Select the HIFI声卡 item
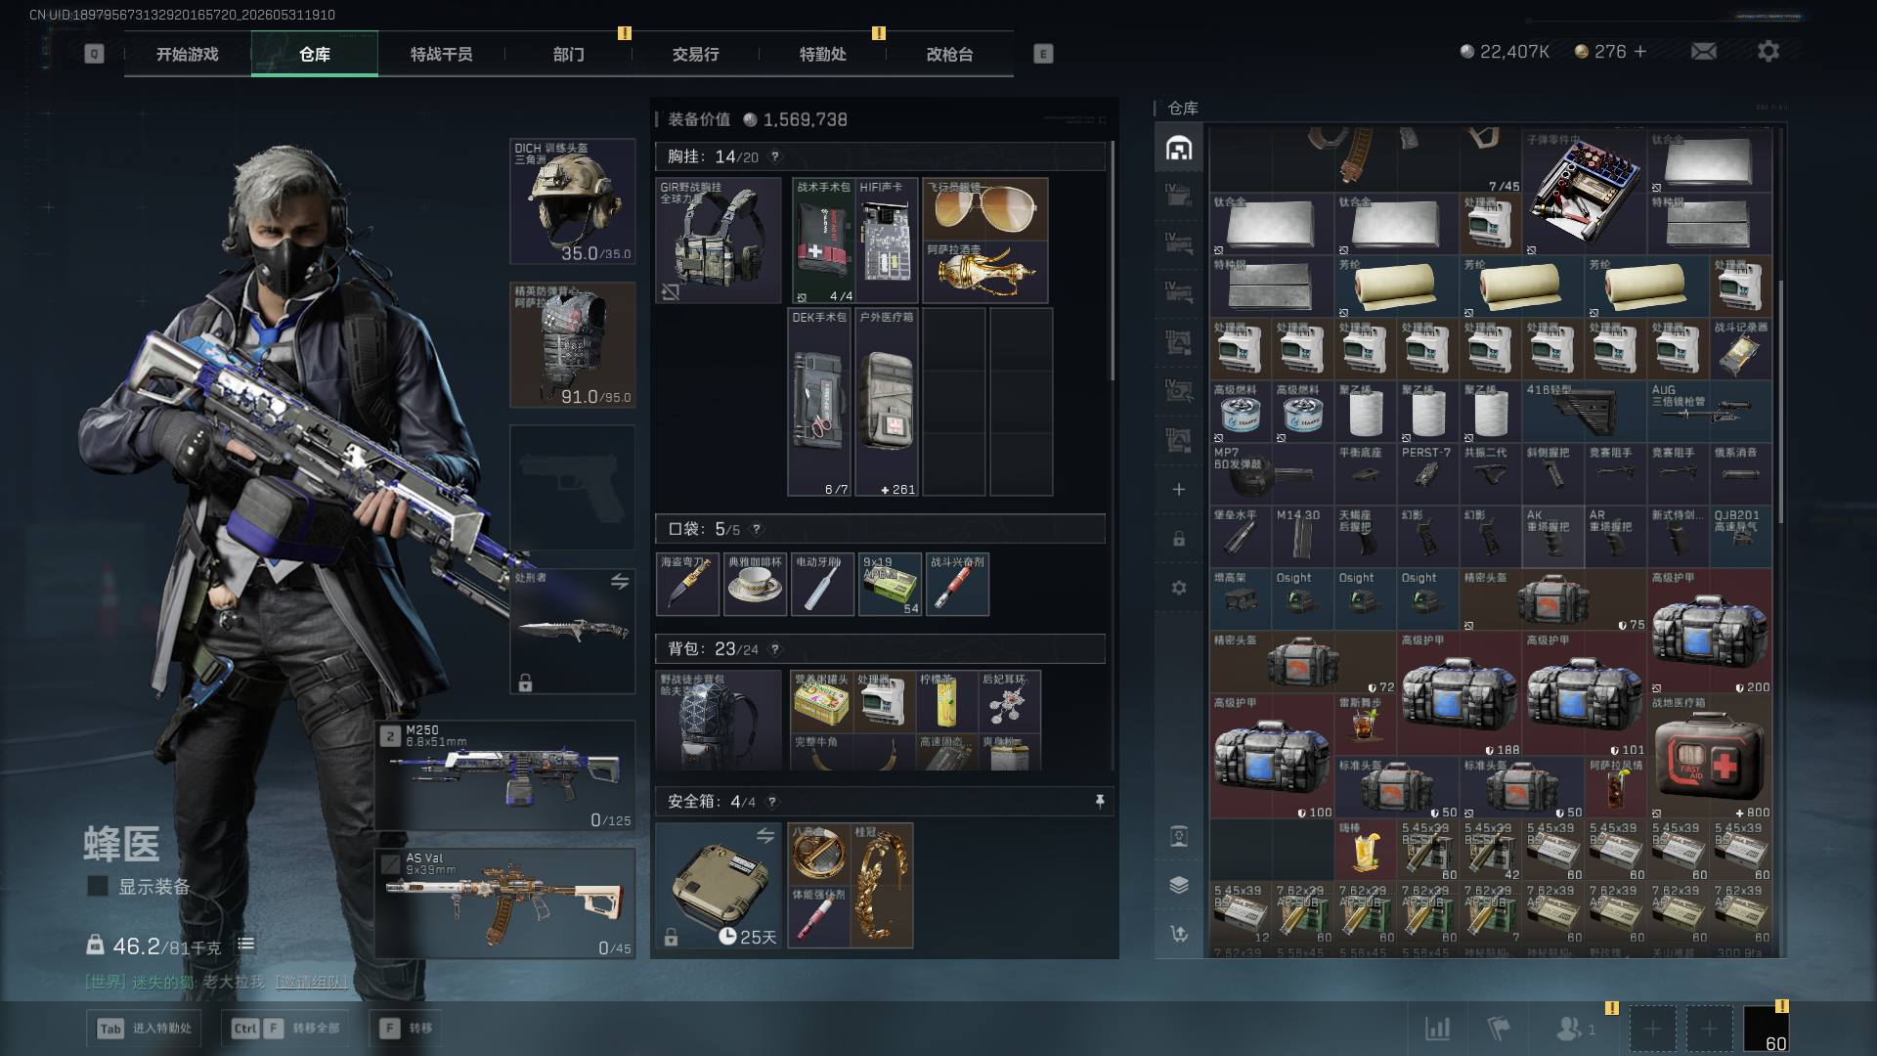The image size is (1877, 1056). pyautogui.click(x=887, y=240)
